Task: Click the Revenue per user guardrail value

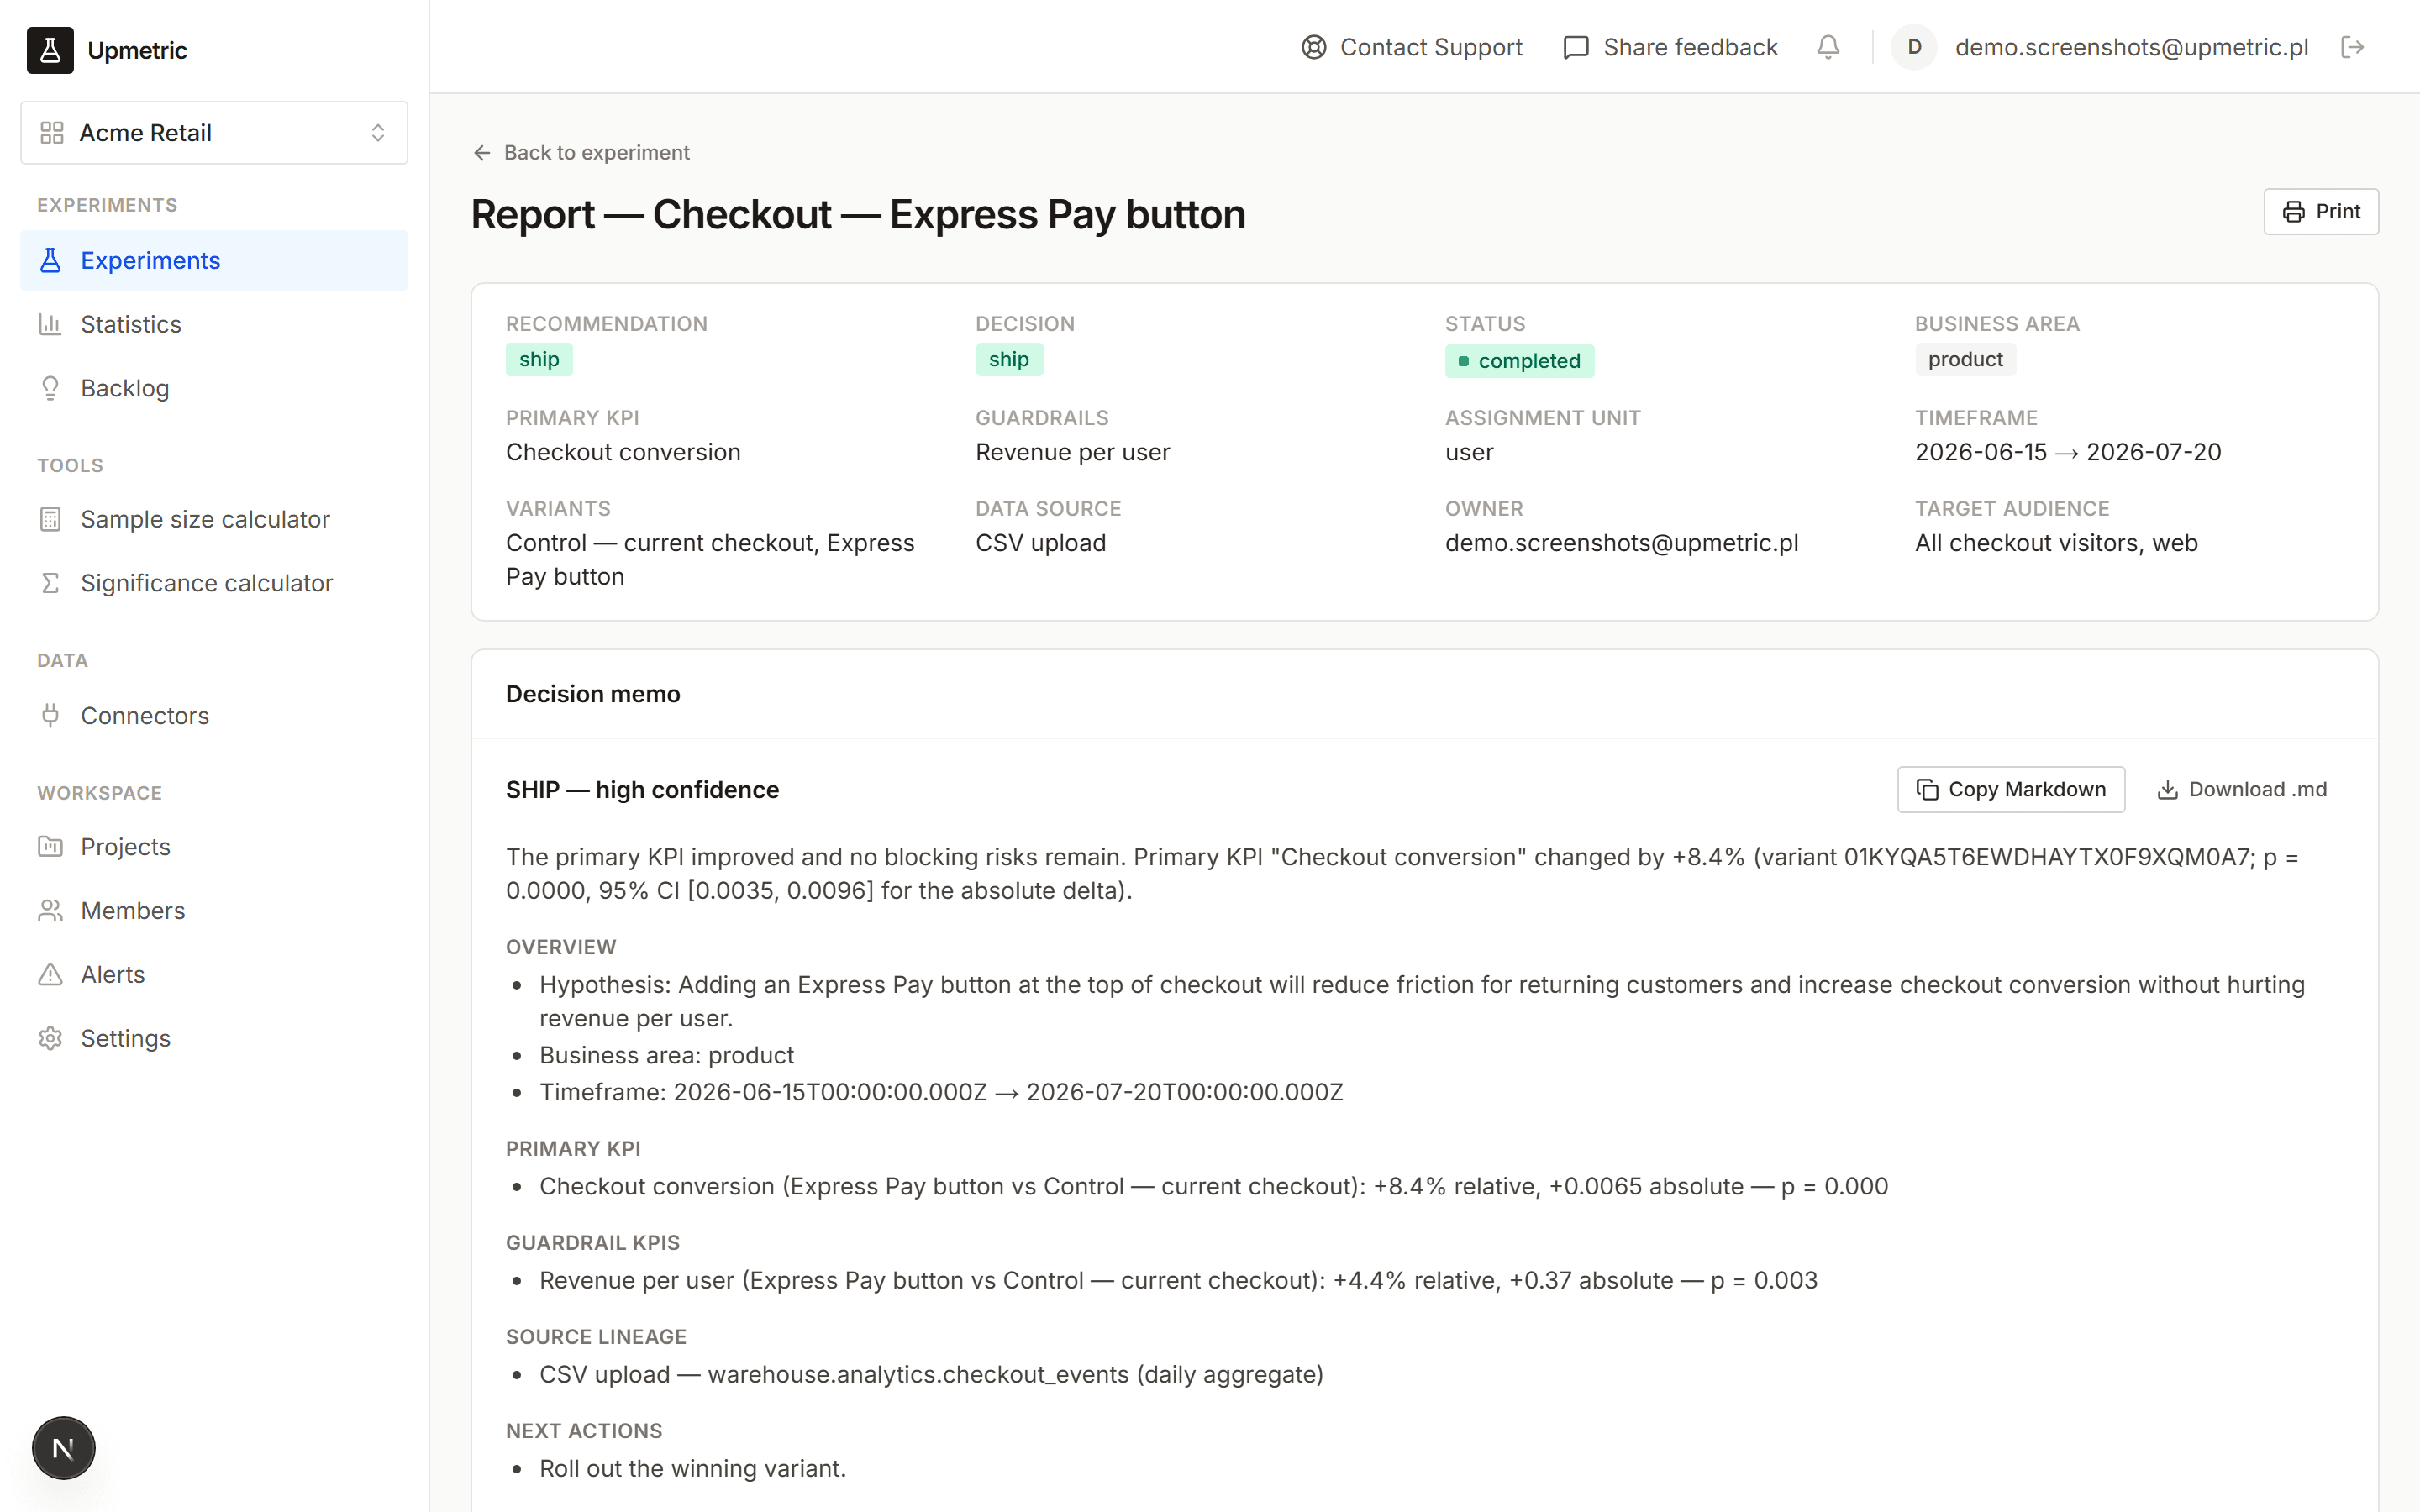Action: pyautogui.click(x=1072, y=452)
